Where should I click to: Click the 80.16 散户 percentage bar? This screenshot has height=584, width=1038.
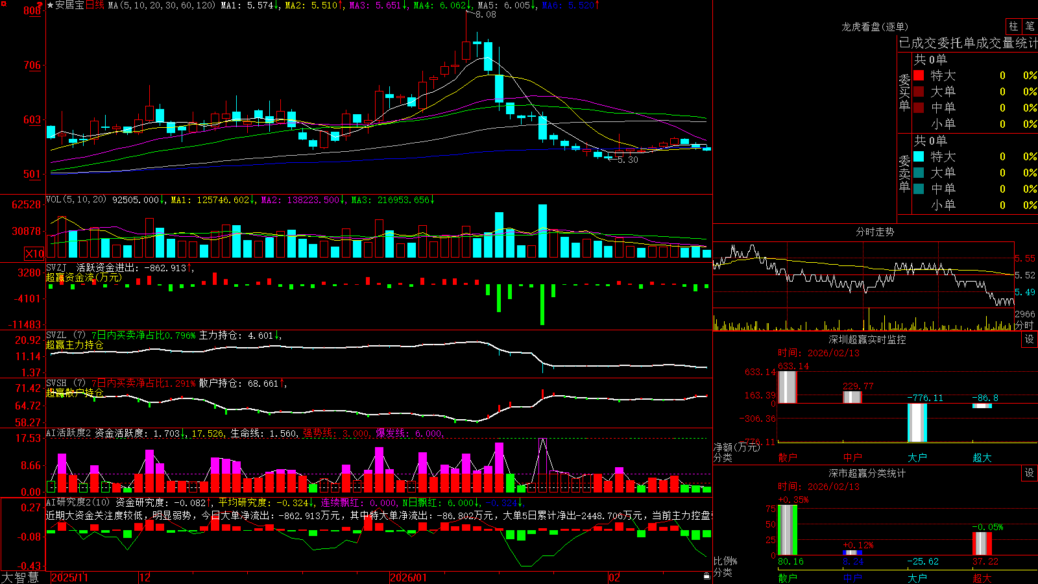(x=788, y=530)
